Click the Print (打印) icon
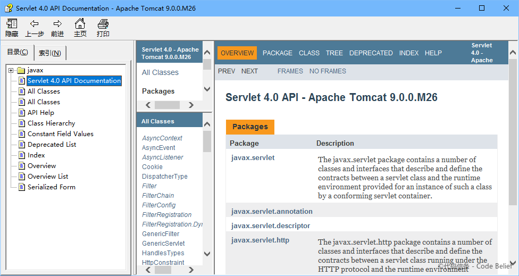Image resolution: width=519 pixels, height=276 pixels. click(103, 24)
